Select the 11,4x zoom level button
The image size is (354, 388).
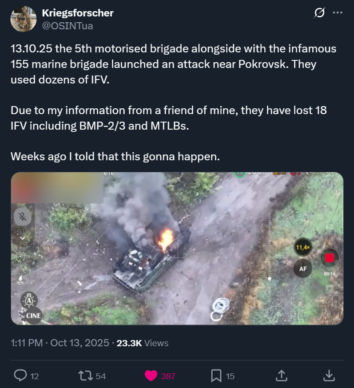[x=302, y=247]
